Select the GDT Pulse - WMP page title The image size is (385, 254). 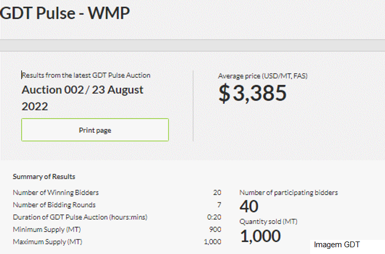pyautogui.click(x=65, y=13)
